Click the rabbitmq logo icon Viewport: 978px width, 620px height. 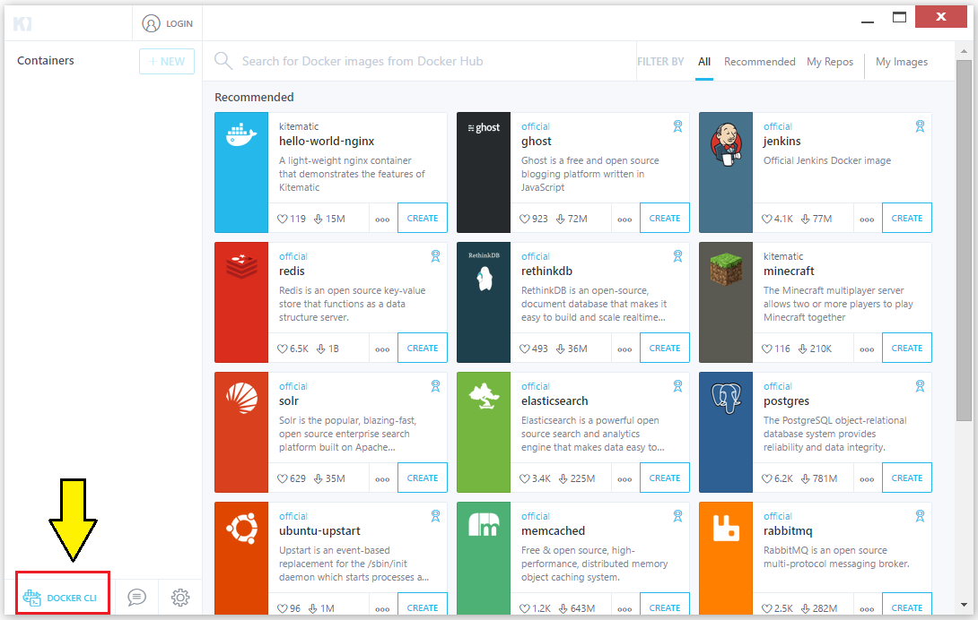726,529
